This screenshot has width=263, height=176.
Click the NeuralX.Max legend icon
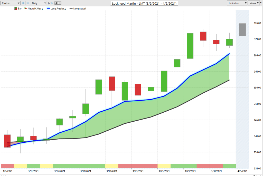click(x=25, y=8)
